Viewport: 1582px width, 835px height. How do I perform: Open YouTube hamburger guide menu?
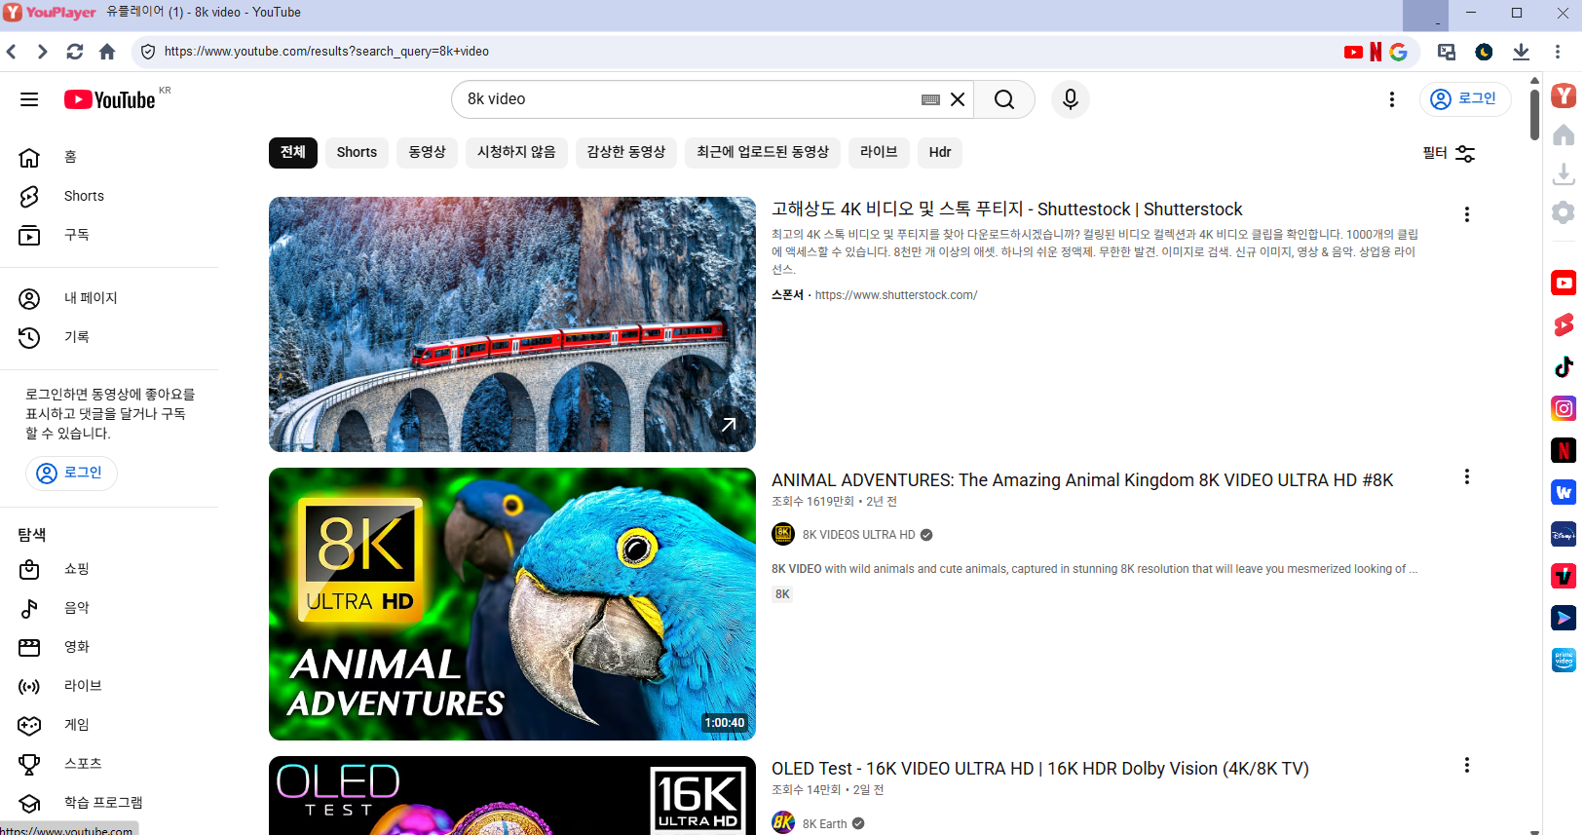point(29,99)
